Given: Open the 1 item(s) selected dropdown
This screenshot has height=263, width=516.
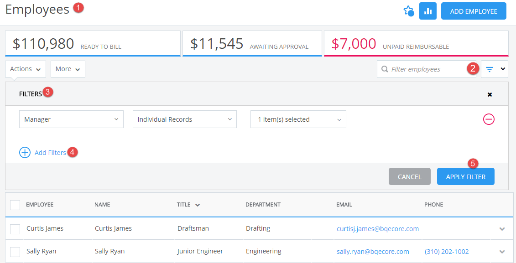Looking at the screenshot, I should (298, 119).
